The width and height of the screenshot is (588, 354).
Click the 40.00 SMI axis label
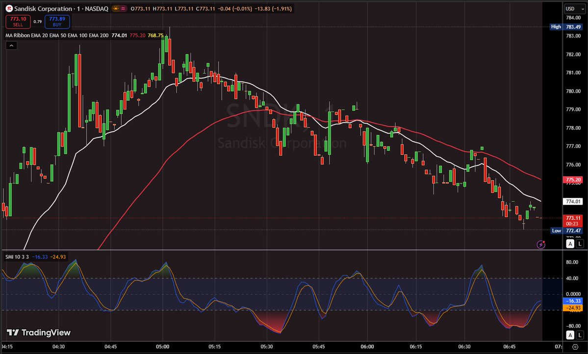click(x=572, y=278)
